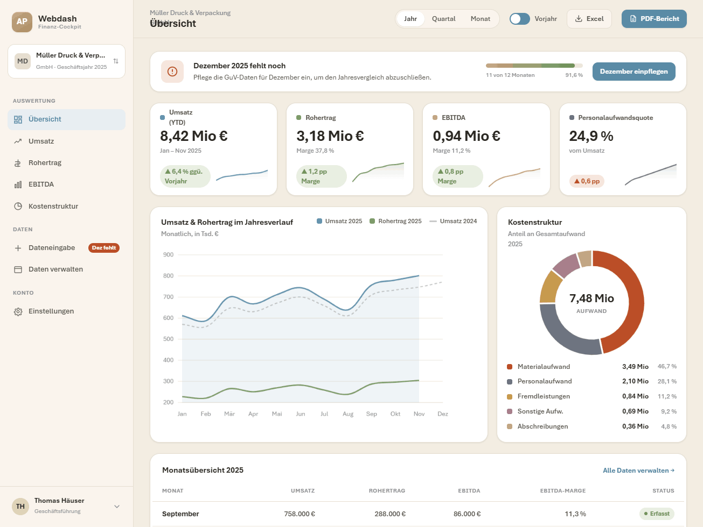This screenshot has height=527, width=703.
Task: Click the 6,4 % ggü. Vorjahr badge
Action: pyautogui.click(x=185, y=176)
